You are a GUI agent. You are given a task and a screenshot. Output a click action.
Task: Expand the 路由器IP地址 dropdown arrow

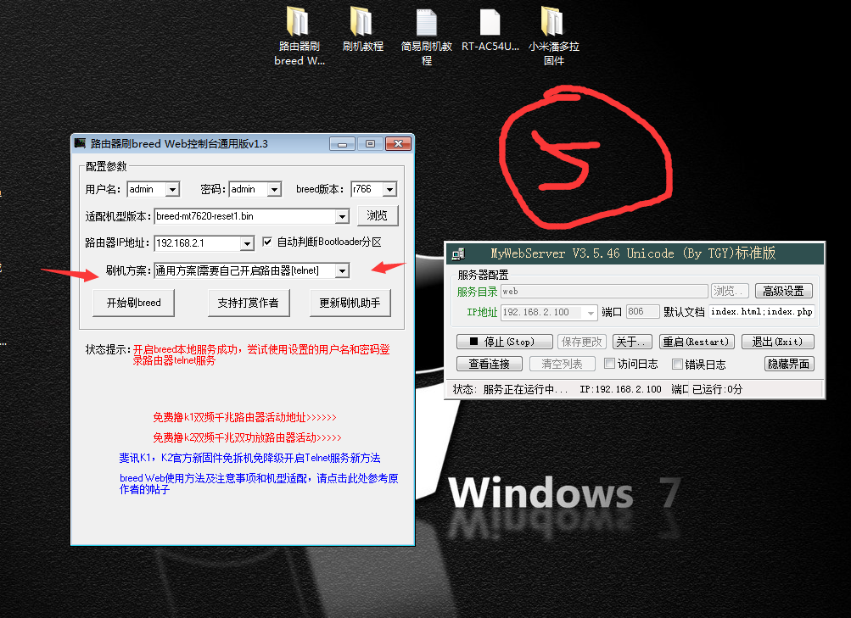(x=248, y=243)
